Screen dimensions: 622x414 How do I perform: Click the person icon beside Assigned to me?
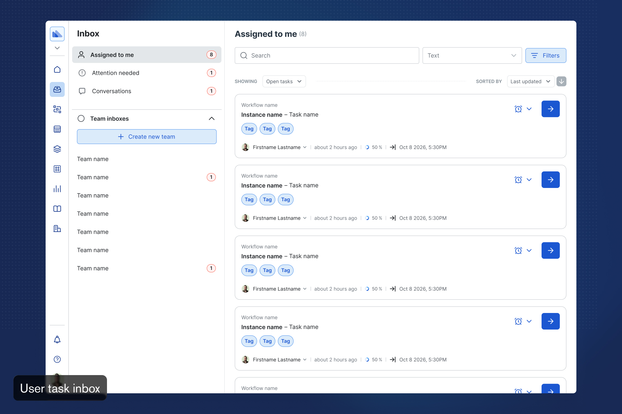(81, 55)
